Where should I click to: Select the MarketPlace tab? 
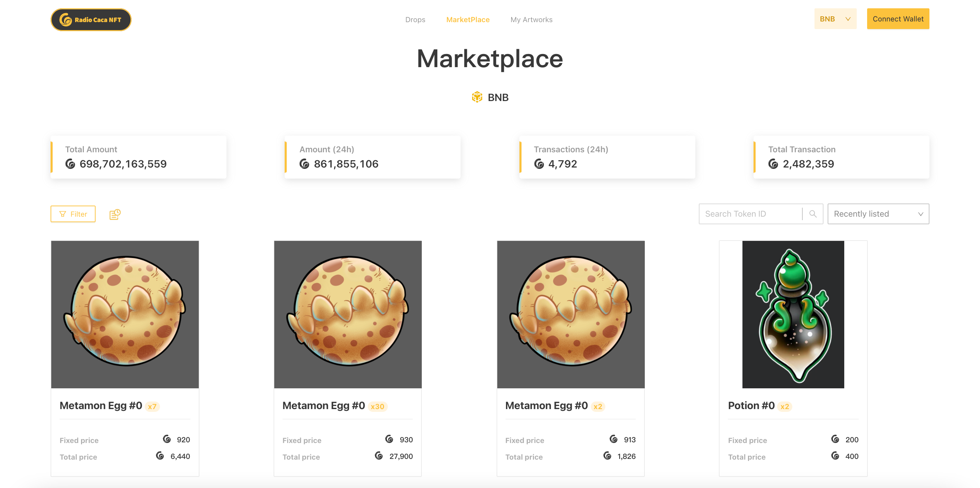[467, 19]
